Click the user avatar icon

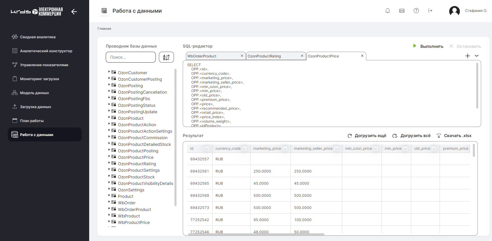click(x=454, y=11)
